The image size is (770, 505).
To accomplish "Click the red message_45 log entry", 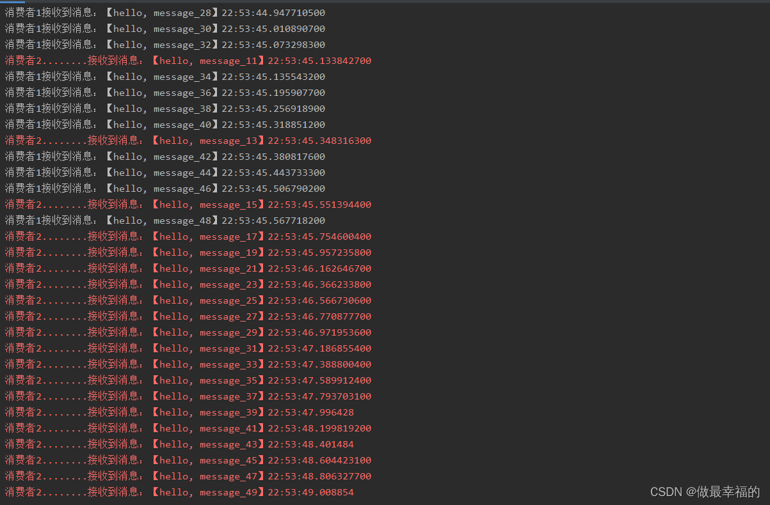I will click(x=188, y=460).
